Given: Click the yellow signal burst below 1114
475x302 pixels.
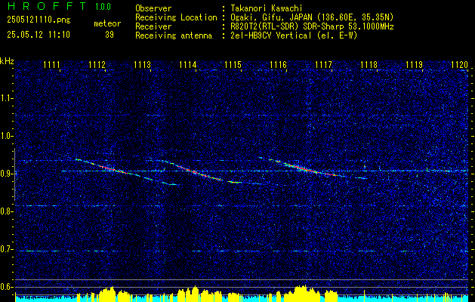Looking at the screenshot, I should (x=193, y=294).
